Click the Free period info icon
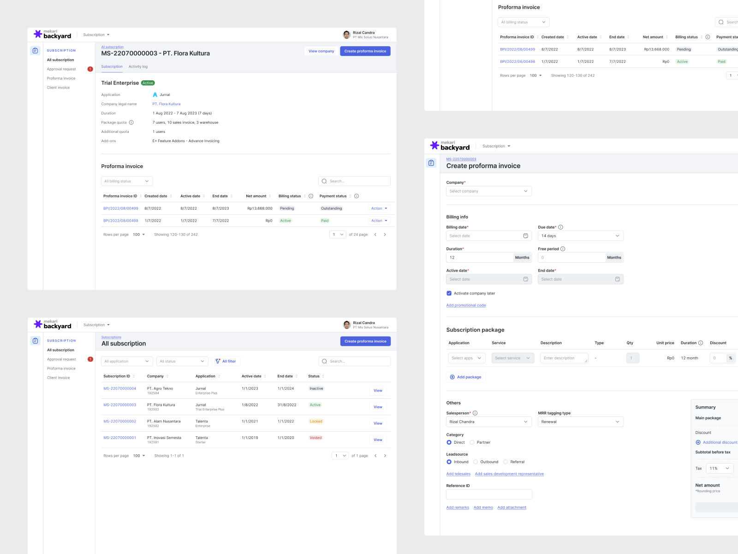Screen dimensions: 738x554 [x=563, y=249]
